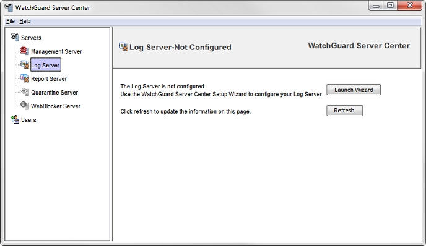Click the Users icon in tree

point(15,119)
